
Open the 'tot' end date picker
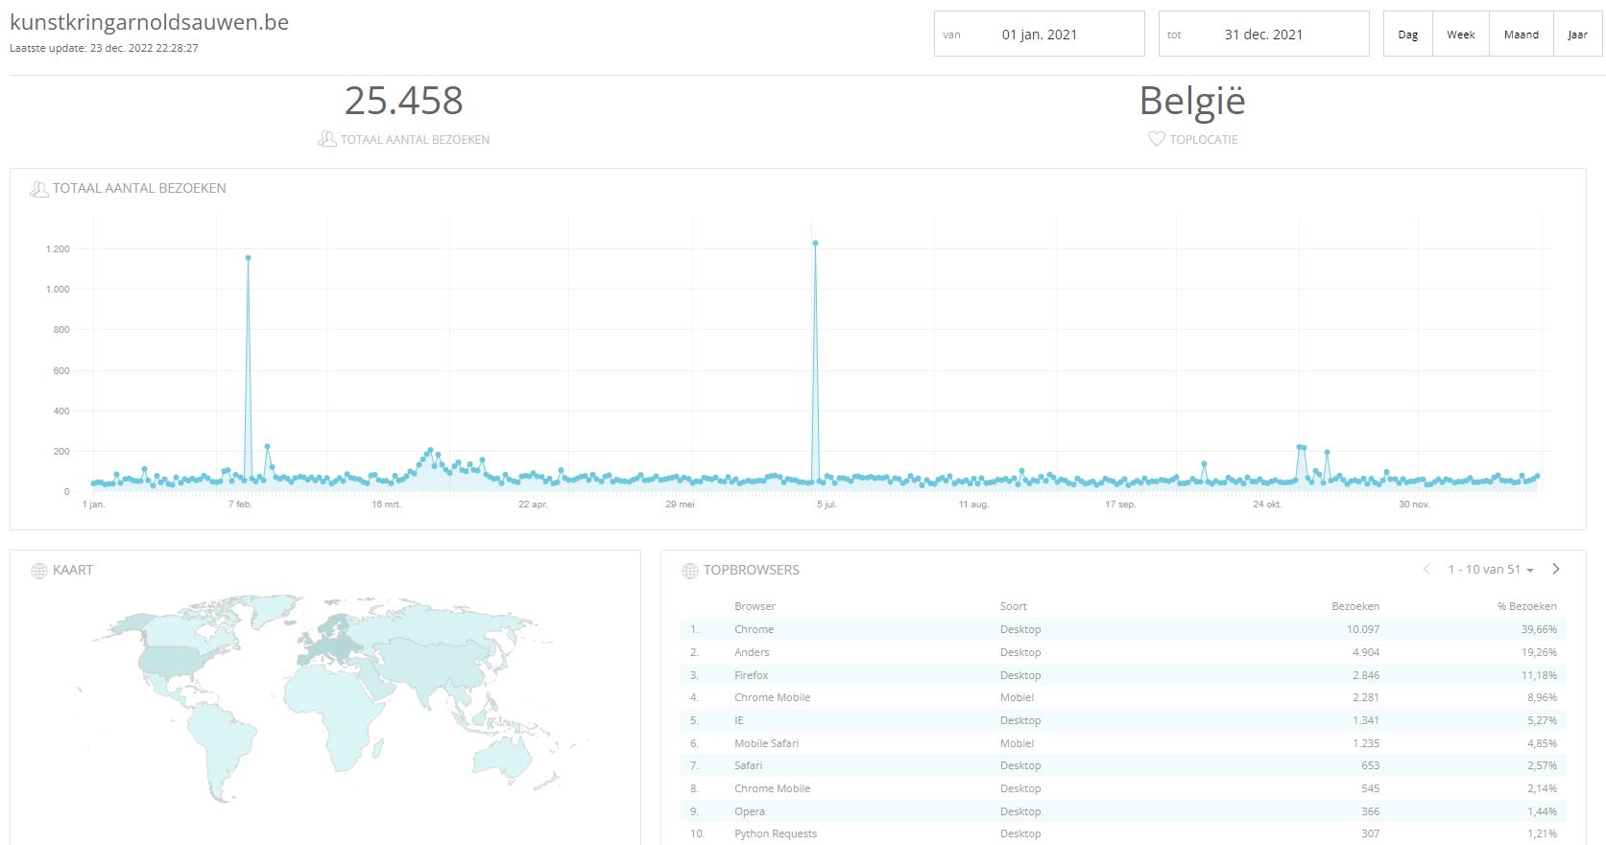(x=1264, y=34)
